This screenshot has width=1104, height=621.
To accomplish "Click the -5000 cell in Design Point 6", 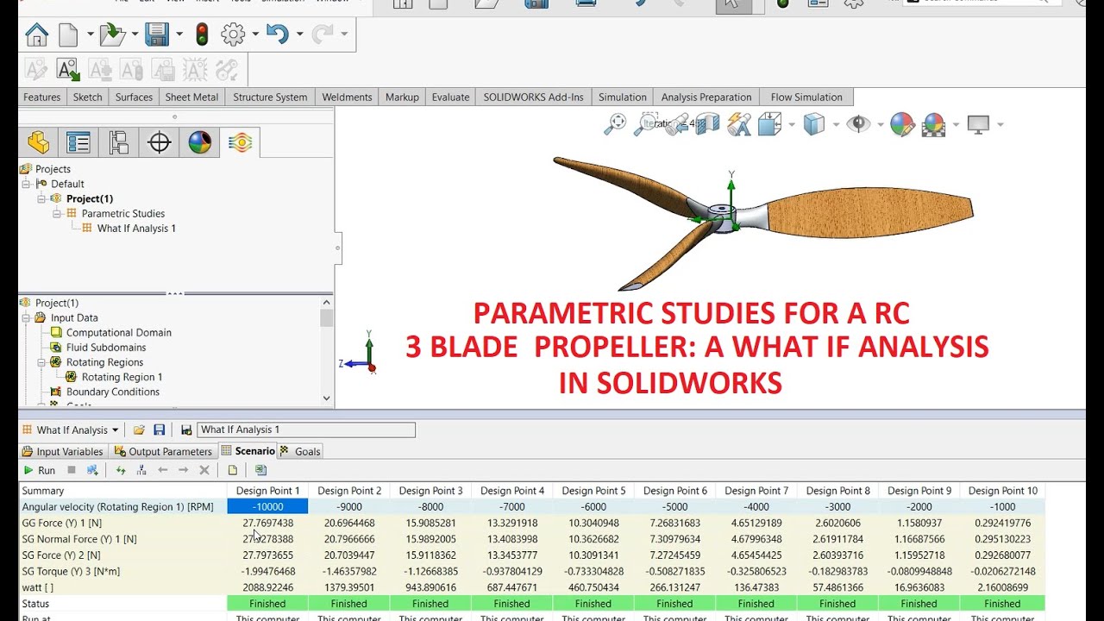I will coord(674,507).
